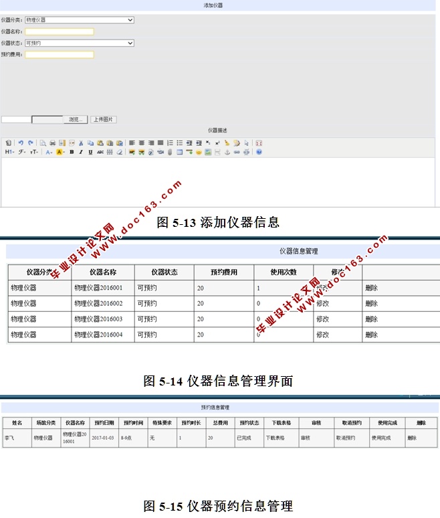Viewport: 440px width, 518px height.
Task: Click the copy icon in editor toolbar
Action: [x=90, y=143]
